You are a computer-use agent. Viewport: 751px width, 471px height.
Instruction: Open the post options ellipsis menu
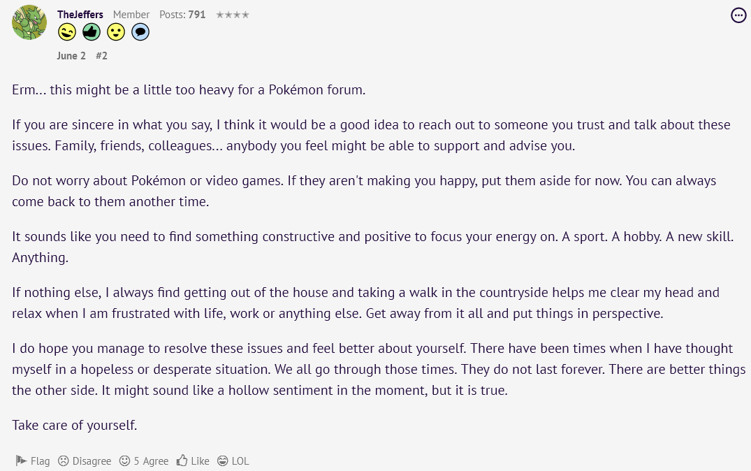click(x=738, y=15)
